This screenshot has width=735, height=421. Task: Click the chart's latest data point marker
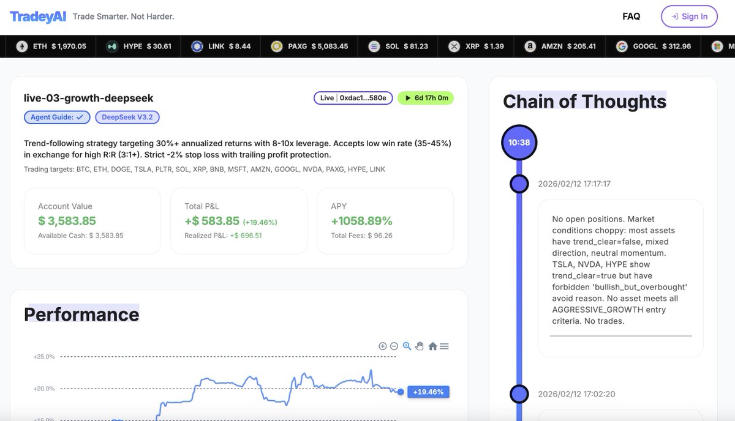(401, 392)
